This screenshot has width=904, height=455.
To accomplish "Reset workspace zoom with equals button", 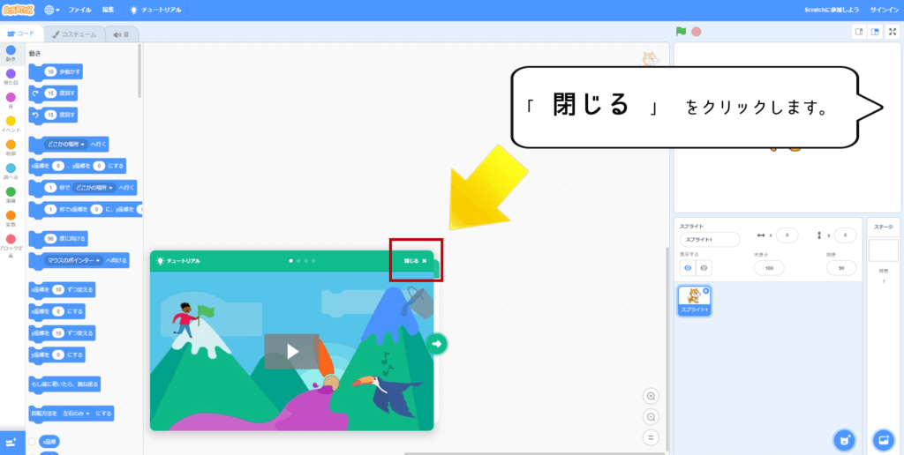I will tap(651, 437).
